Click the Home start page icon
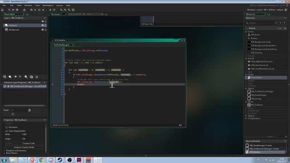Image resolution: width=290 pixels, height=163 pixels. (x=2, y=10)
